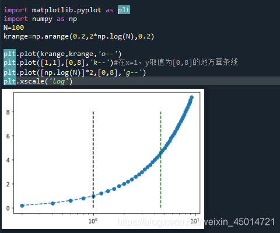Image resolution: width=280 pixels, height=233 pixels.
Task: Click the Chinese comment after 'k--'
Action: pyautogui.click(x=176, y=62)
